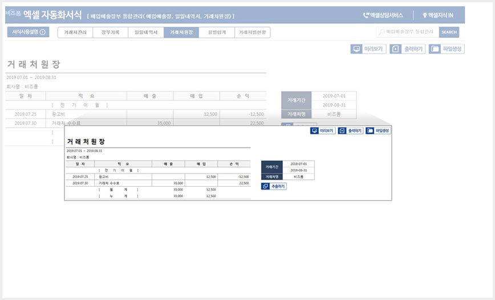
Task: Click the print document icon in the faded background toolbar
Action: pyautogui.click(x=396, y=49)
